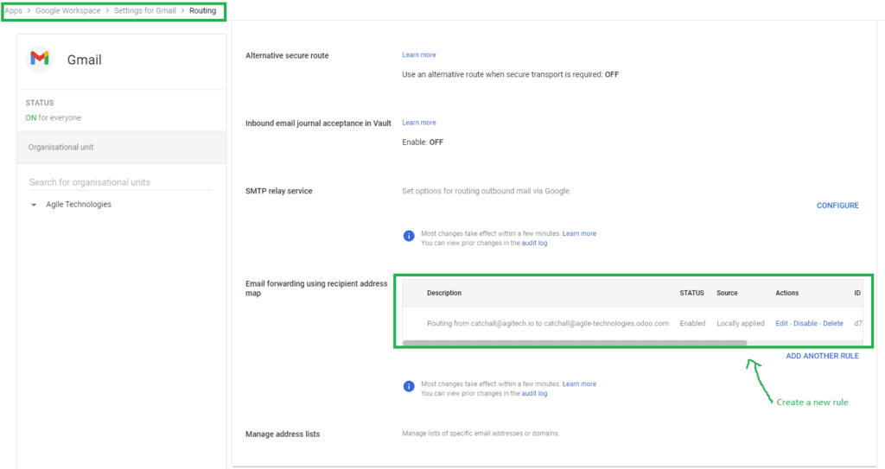This screenshot has width=885, height=469.
Task: Click the Enabled status cell
Action: pyautogui.click(x=692, y=323)
